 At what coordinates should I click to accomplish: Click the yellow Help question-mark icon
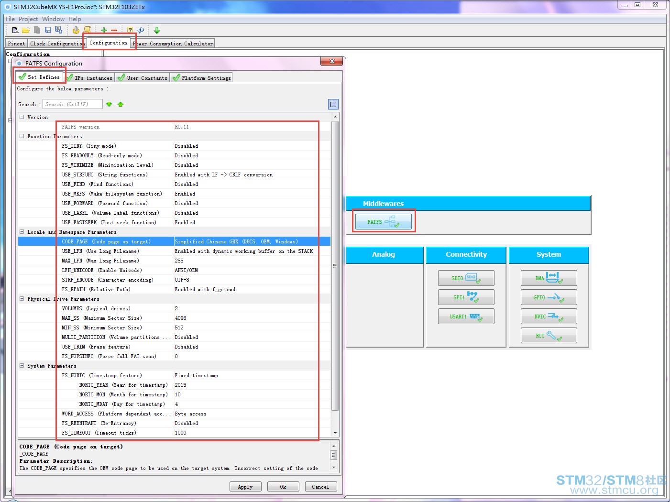(x=130, y=30)
